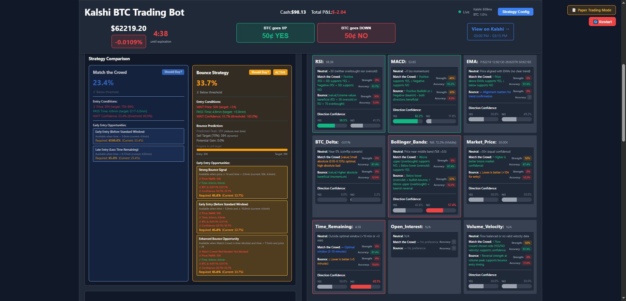Click the green Live status dot

coord(460,12)
